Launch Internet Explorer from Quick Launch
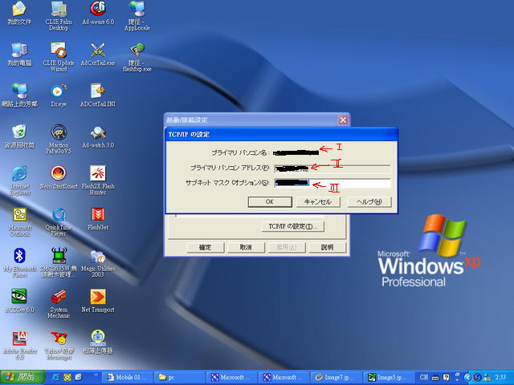Image resolution: width=514 pixels, height=385 pixels. click(x=56, y=377)
